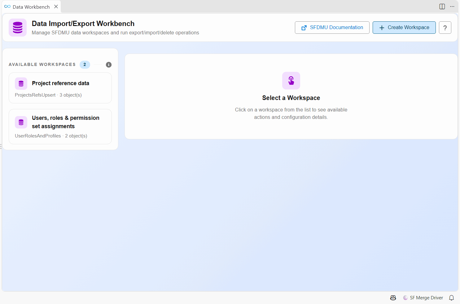This screenshot has width=460, height=304.
Task: Click the large database icon in header
Action: point(18,28)
